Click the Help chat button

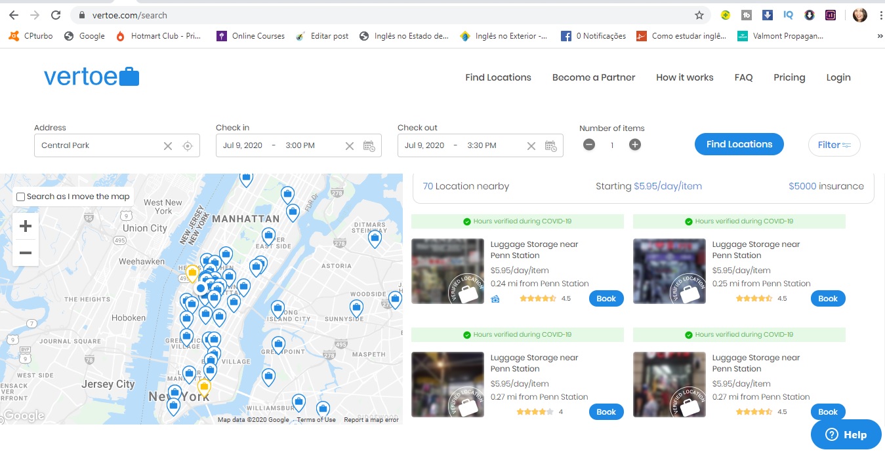pos(846,434)
